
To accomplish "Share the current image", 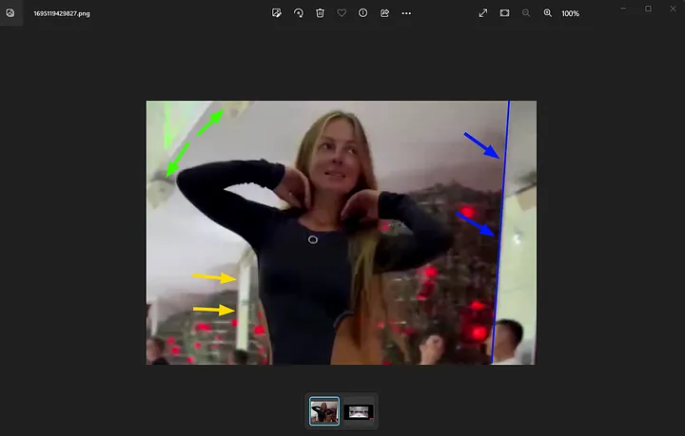I will pos(385,13).
